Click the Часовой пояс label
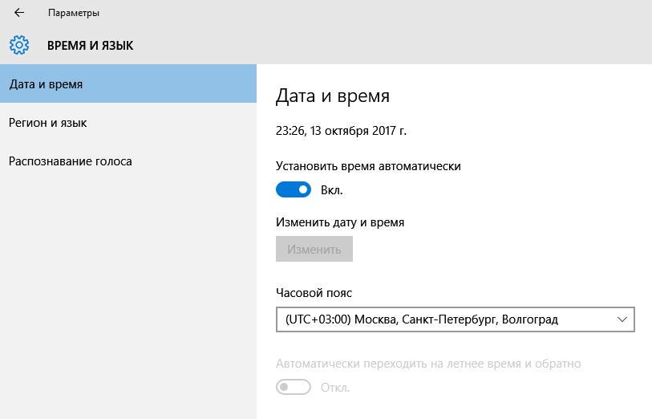 pyautogui.click(x=314, y=293)
